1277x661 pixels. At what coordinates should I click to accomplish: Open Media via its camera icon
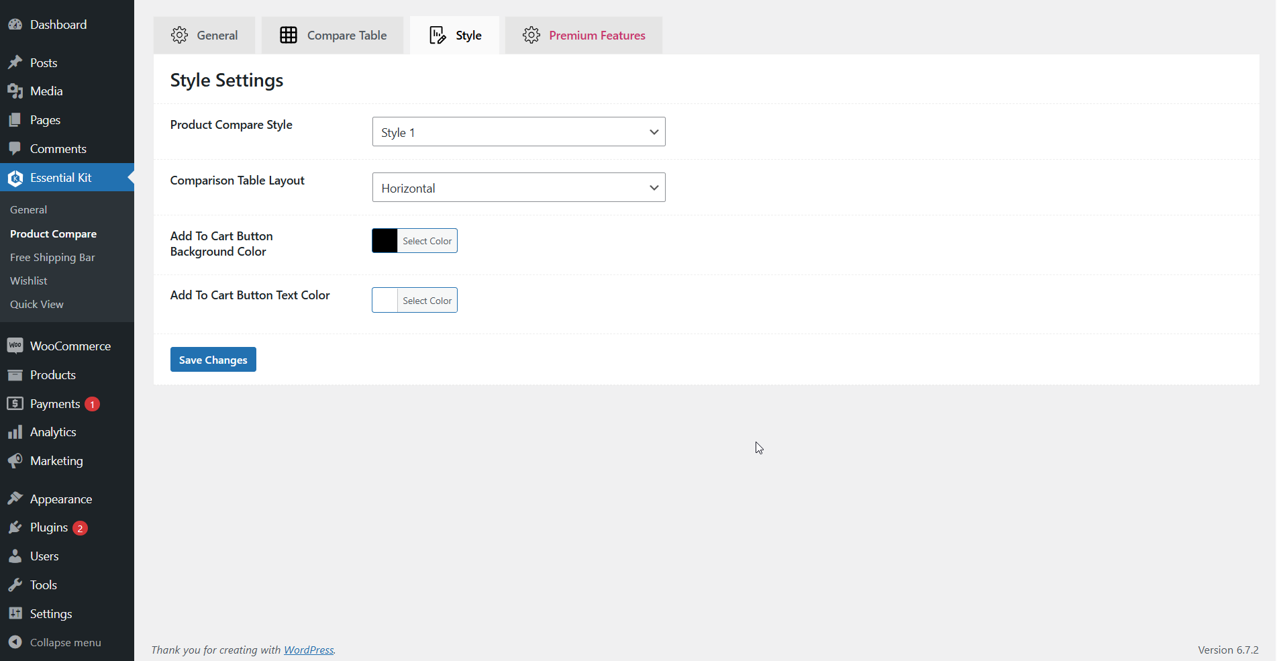[15, 91]
